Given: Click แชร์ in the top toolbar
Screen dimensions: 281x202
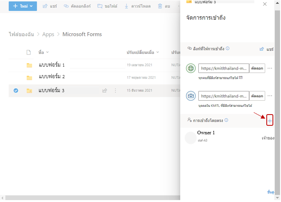Looking at the screenshot, I should (x=49, y=6).
